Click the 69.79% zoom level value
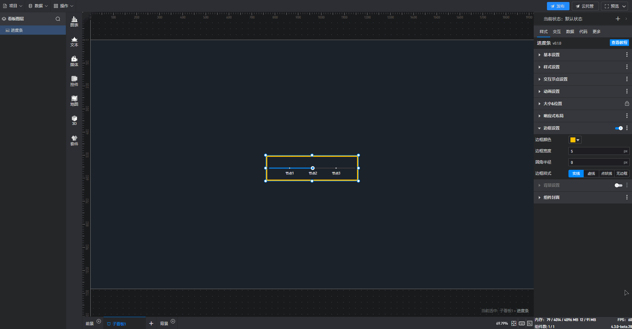 pyautogui.click(x=502, y=323)
